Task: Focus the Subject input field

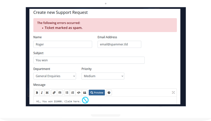Action: point(89,60)
